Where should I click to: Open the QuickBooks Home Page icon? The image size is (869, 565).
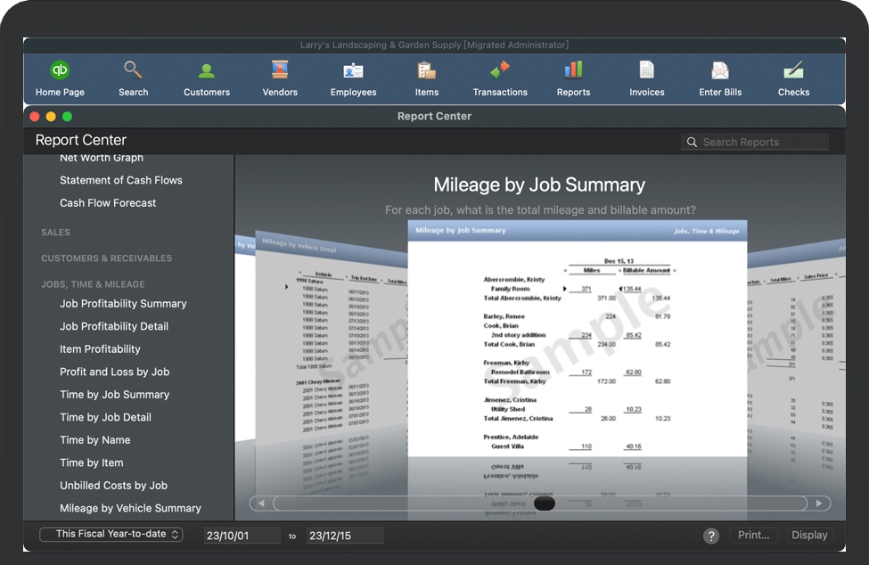(60, 70)
